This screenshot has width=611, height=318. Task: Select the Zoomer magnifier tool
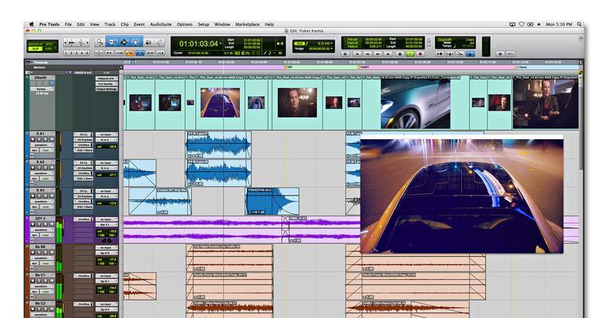tap(100, 42)
